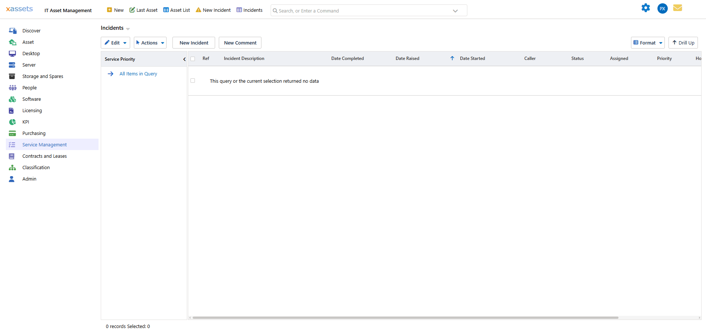
Task: Click the Discover sidebar icon
Action: tap(13, 31)
